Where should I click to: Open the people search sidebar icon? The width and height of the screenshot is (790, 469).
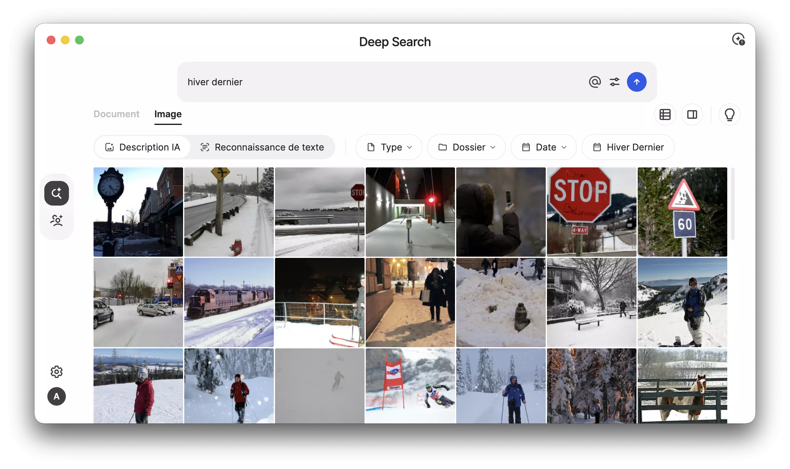[57, 220]
